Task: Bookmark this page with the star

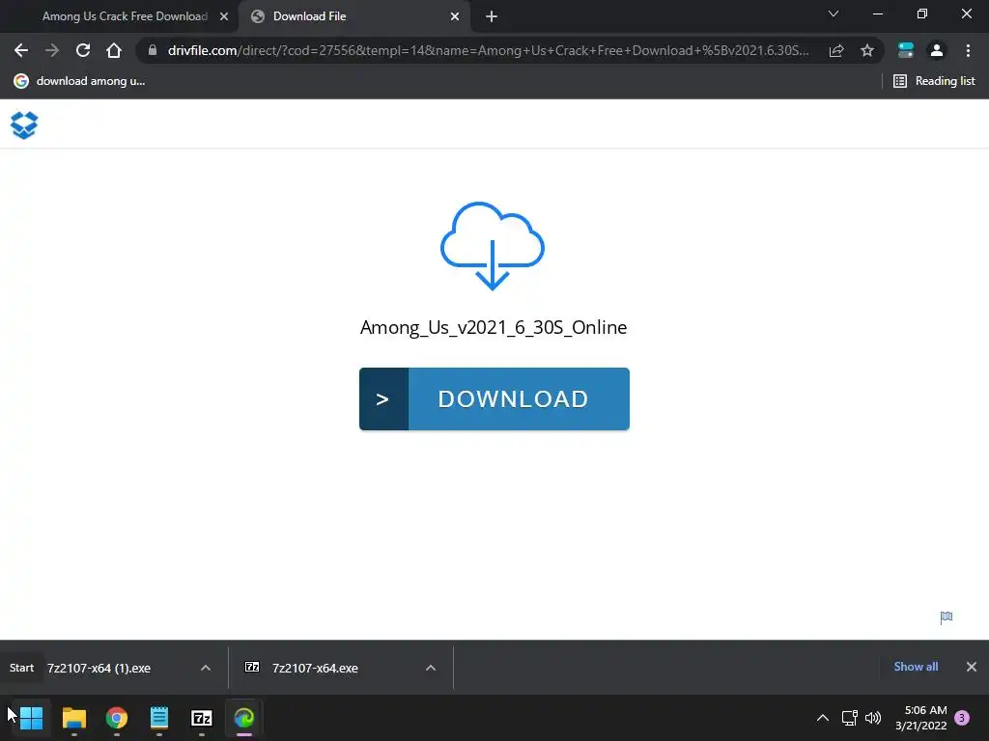Action: pos(867,50)
